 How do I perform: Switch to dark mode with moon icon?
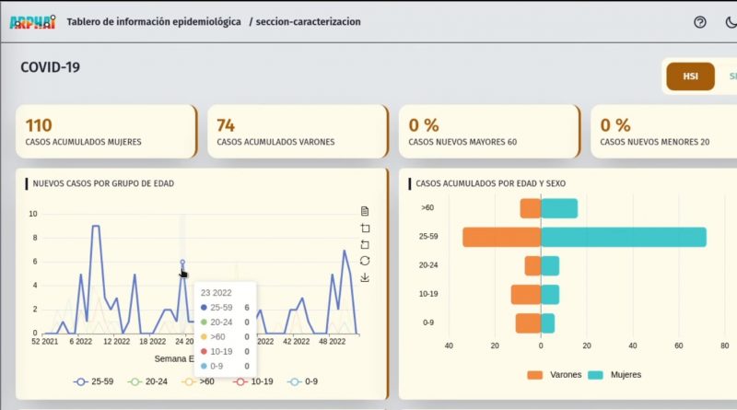tap(731, 22)
